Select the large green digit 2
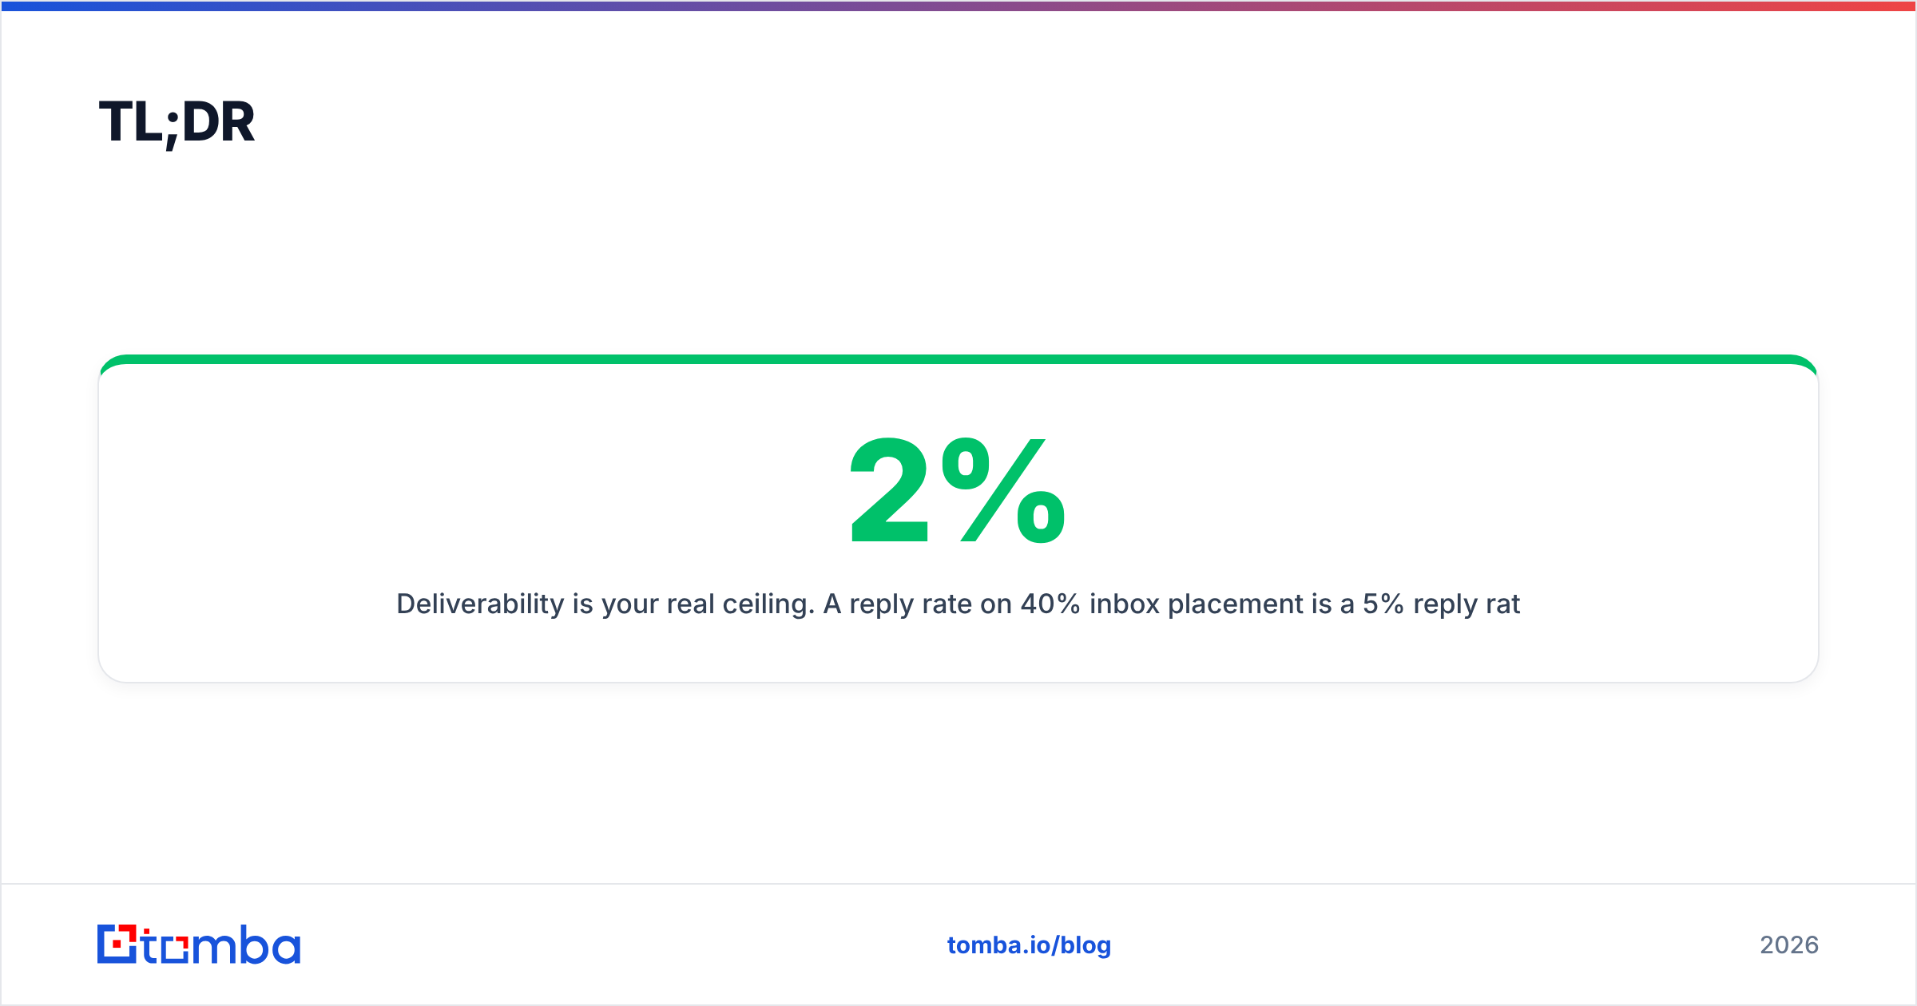This screenshot has width=1917, height=1006. (889, 490)
